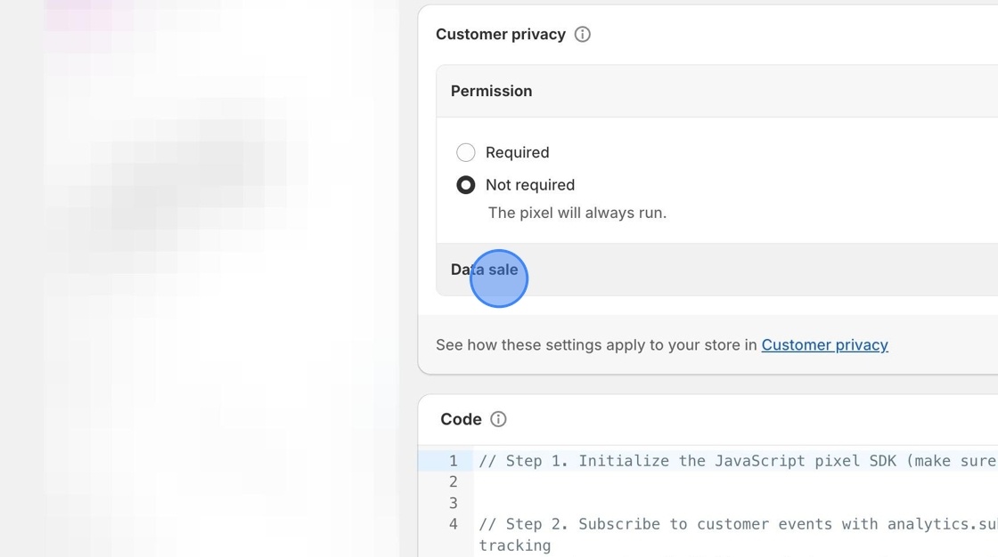Viewport: 998px width, 557px height.
Task: Click the Code panel header
Action: coord(460,419)
